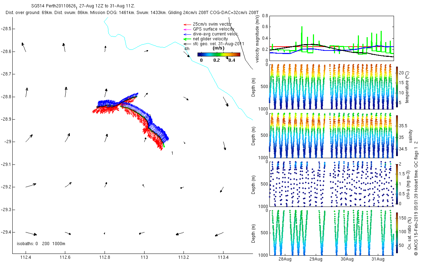
Task: Click the Ox. sat. ratio colorbar
Action: pyautogui.click(x=396, y=232)
